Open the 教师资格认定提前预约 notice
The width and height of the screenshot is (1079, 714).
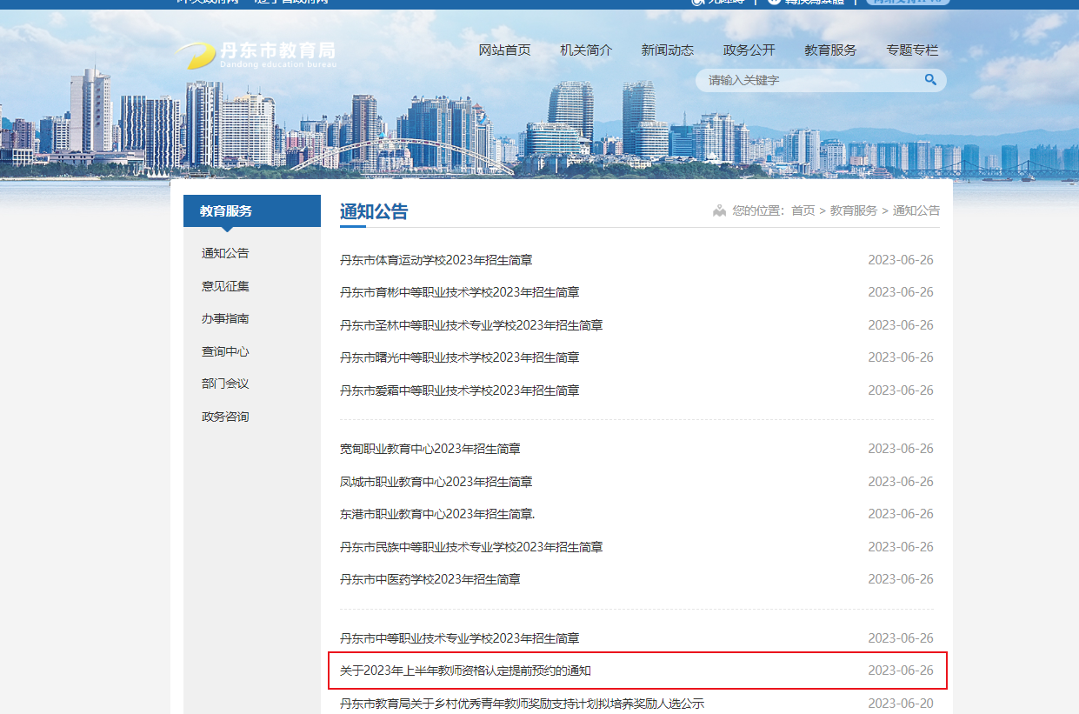point(465,671)
